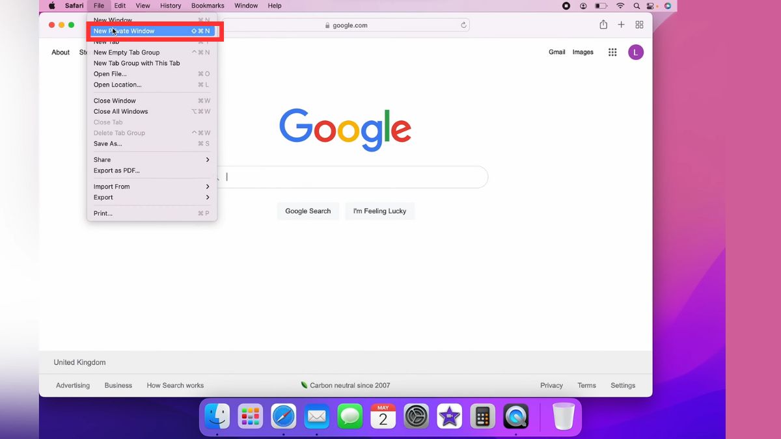Select New Tab Group with This Tab
781x439 pixels.
152,63
